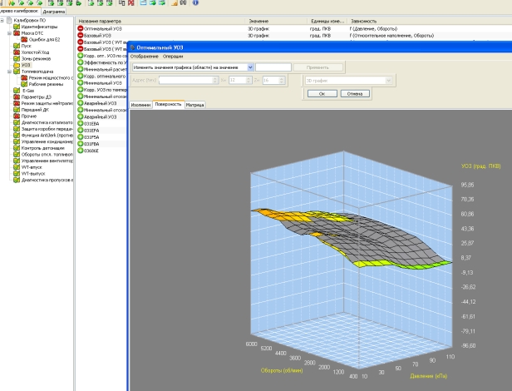Switch to the Изолинии tab
This screenshot has width=512, height=391.
point(140,106)
